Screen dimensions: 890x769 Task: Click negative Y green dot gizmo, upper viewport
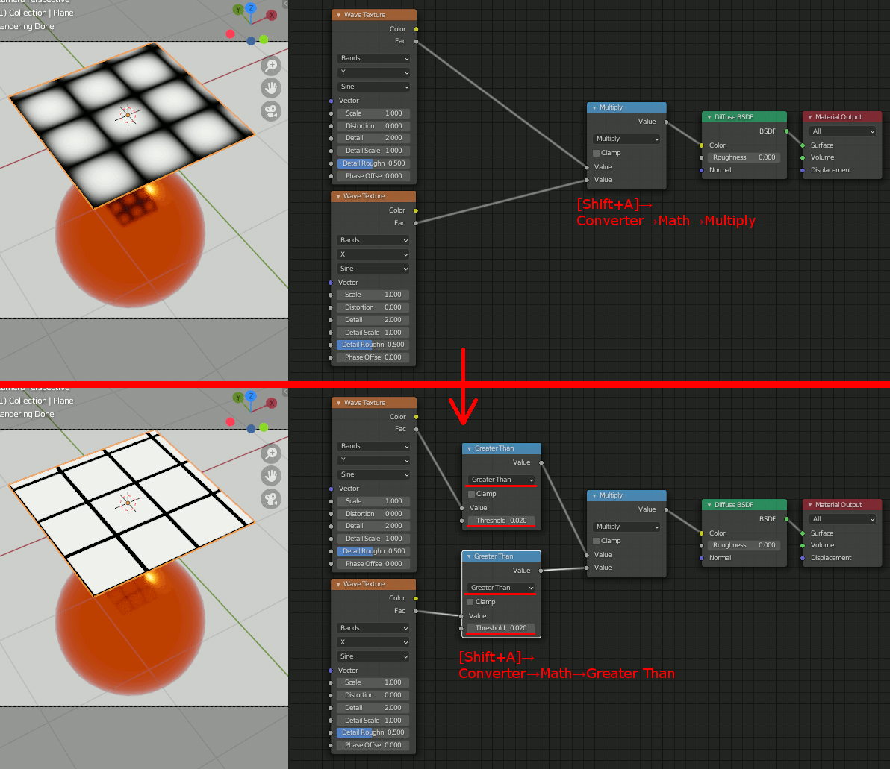[x=264, y=39]
